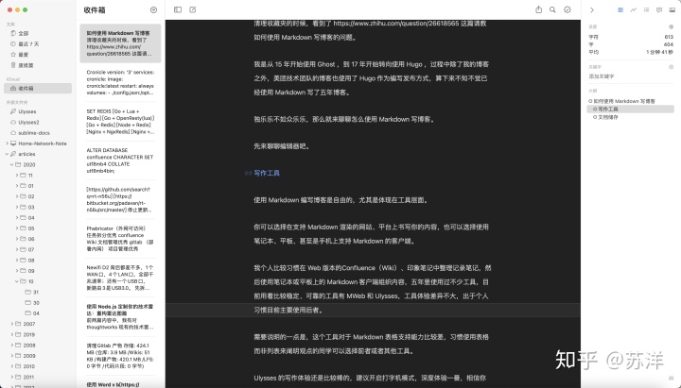The image size is (681, 388).
Task: Open the 使用 Node.js 定制 sheet
Action: (120, 316)
